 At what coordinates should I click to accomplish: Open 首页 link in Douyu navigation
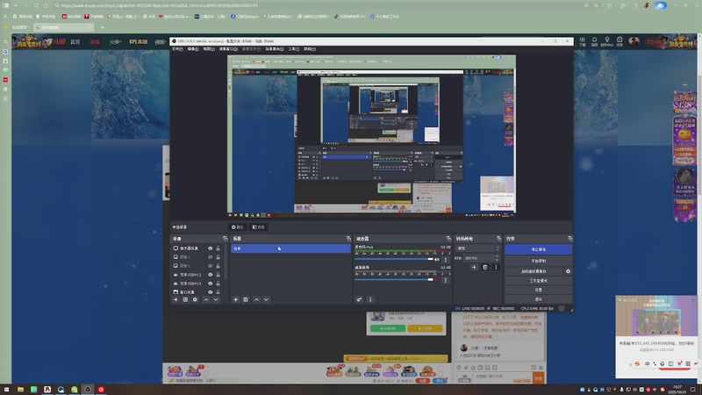[75, 41]
